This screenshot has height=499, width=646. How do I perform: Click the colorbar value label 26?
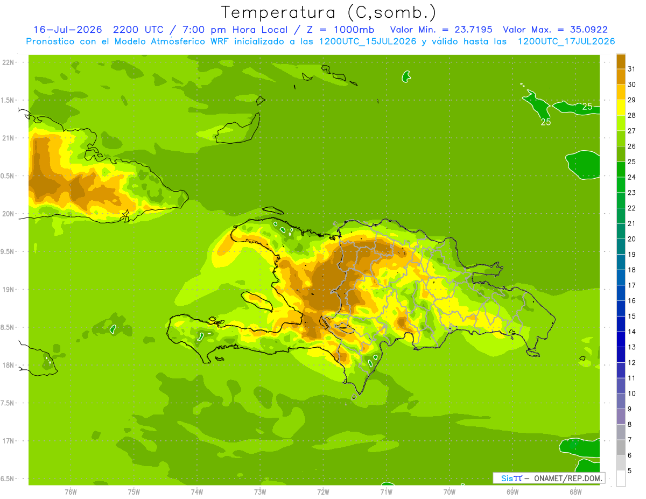[632, 146]
